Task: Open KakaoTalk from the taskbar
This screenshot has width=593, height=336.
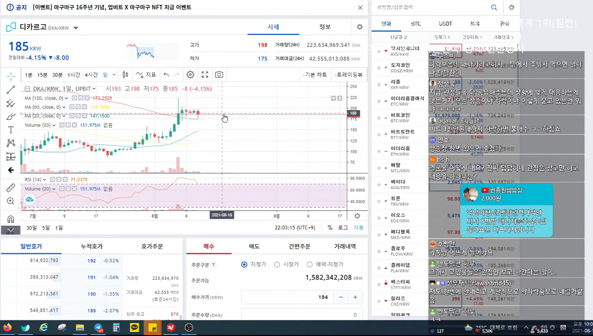Action: tap(135, 327)
